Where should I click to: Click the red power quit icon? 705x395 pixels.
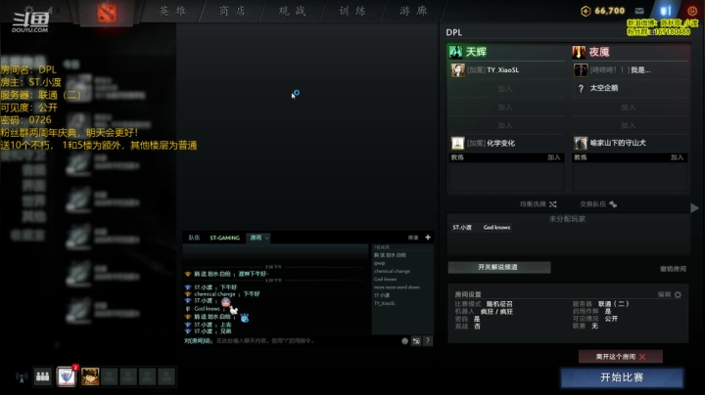pyautogui.click(x=692, y=11)
